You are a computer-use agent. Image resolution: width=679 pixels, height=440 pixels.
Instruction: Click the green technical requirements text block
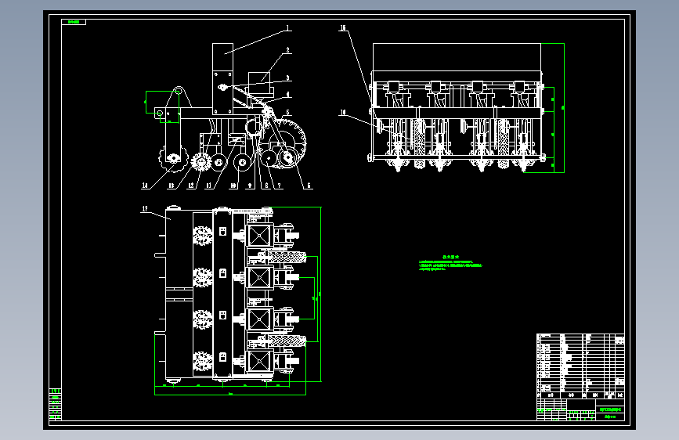tap(450, 263)
